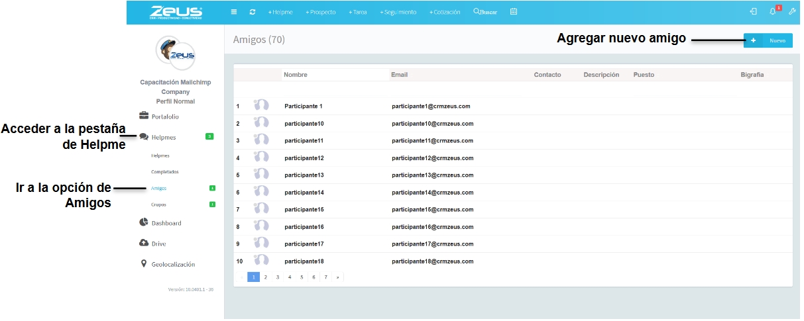Image resolution: width=804 pixels, height=321 pixels.
Task: Open the calendar icon in top bar
Action: tap(514, 12)
